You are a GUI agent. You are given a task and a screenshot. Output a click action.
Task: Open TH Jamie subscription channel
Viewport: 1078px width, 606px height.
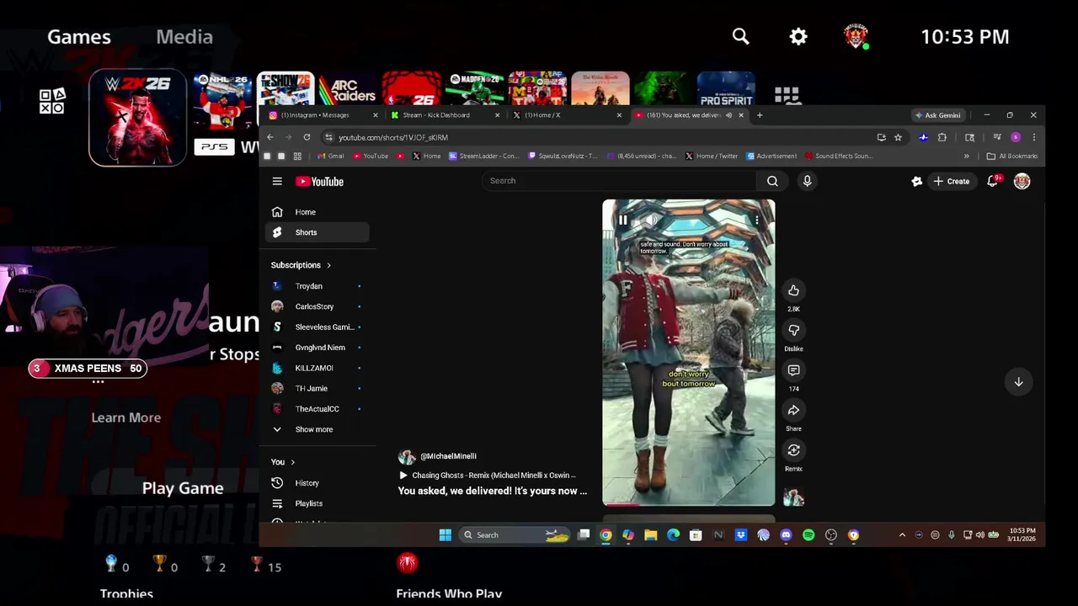[x=317, y=388]
